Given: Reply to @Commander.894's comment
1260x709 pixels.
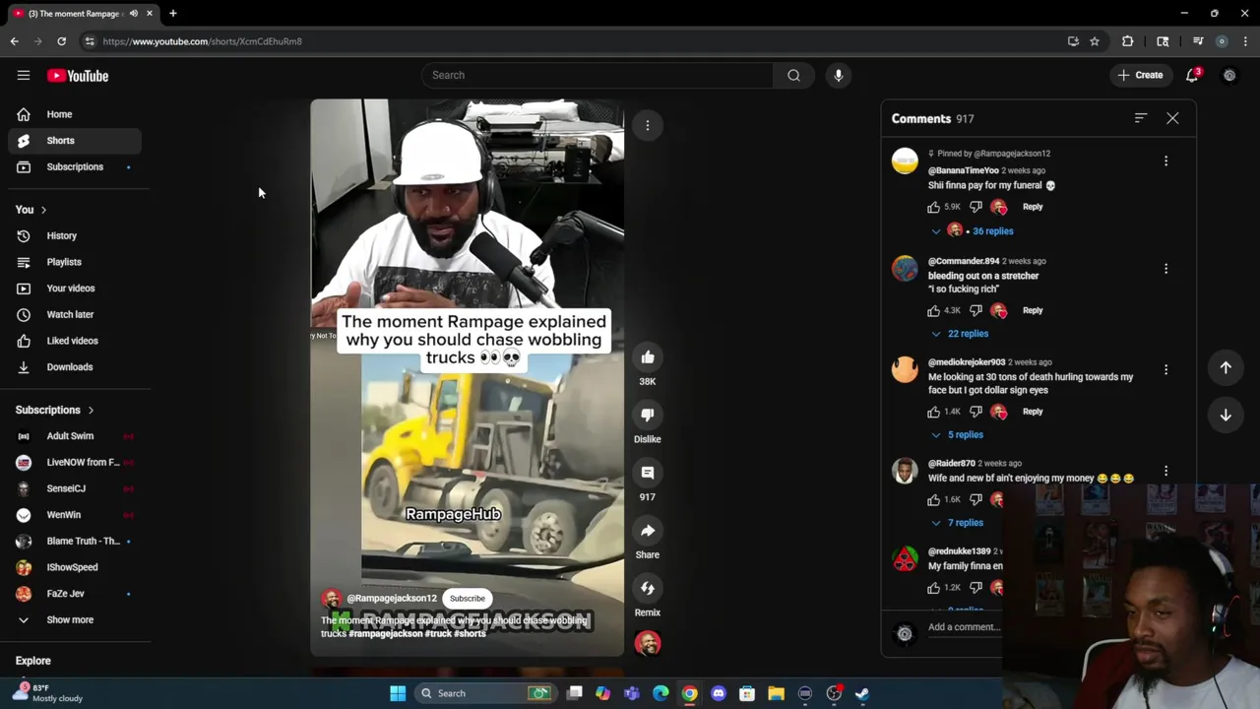Looking at the screenshot, I should click(x=1033, y=310).
